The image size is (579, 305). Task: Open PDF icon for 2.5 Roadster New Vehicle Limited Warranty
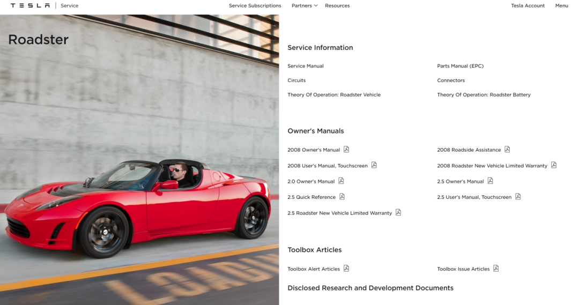[398, 212]
